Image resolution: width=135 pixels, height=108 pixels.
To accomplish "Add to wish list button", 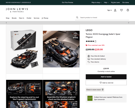I will (106, 83).
